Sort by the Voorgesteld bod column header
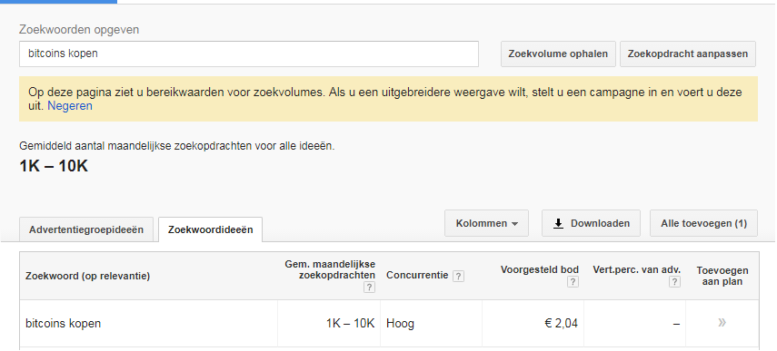777x351 pixels. [540, 270]
